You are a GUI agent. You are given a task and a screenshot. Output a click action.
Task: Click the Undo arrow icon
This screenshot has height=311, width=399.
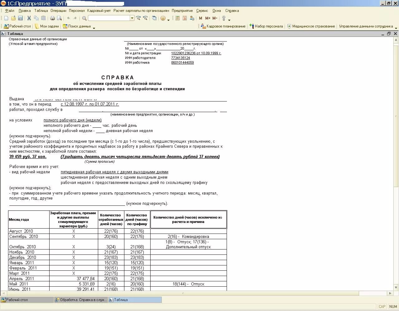[68, 18]
